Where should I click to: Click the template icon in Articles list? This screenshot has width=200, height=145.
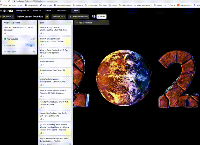point(34,52)
